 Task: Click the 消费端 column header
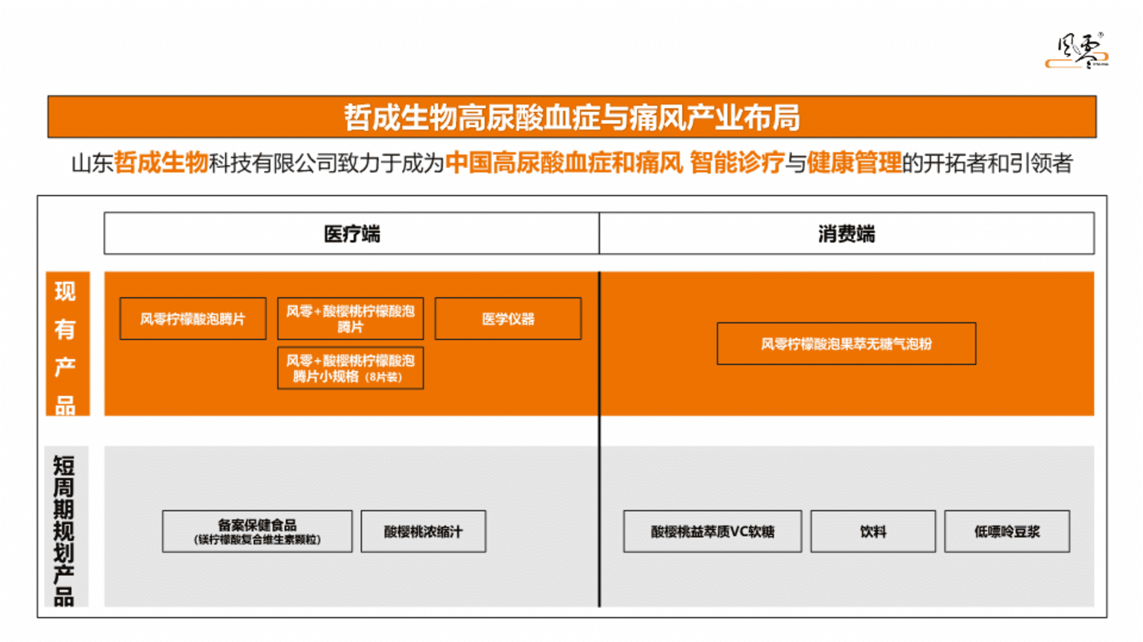click(846, 234)
